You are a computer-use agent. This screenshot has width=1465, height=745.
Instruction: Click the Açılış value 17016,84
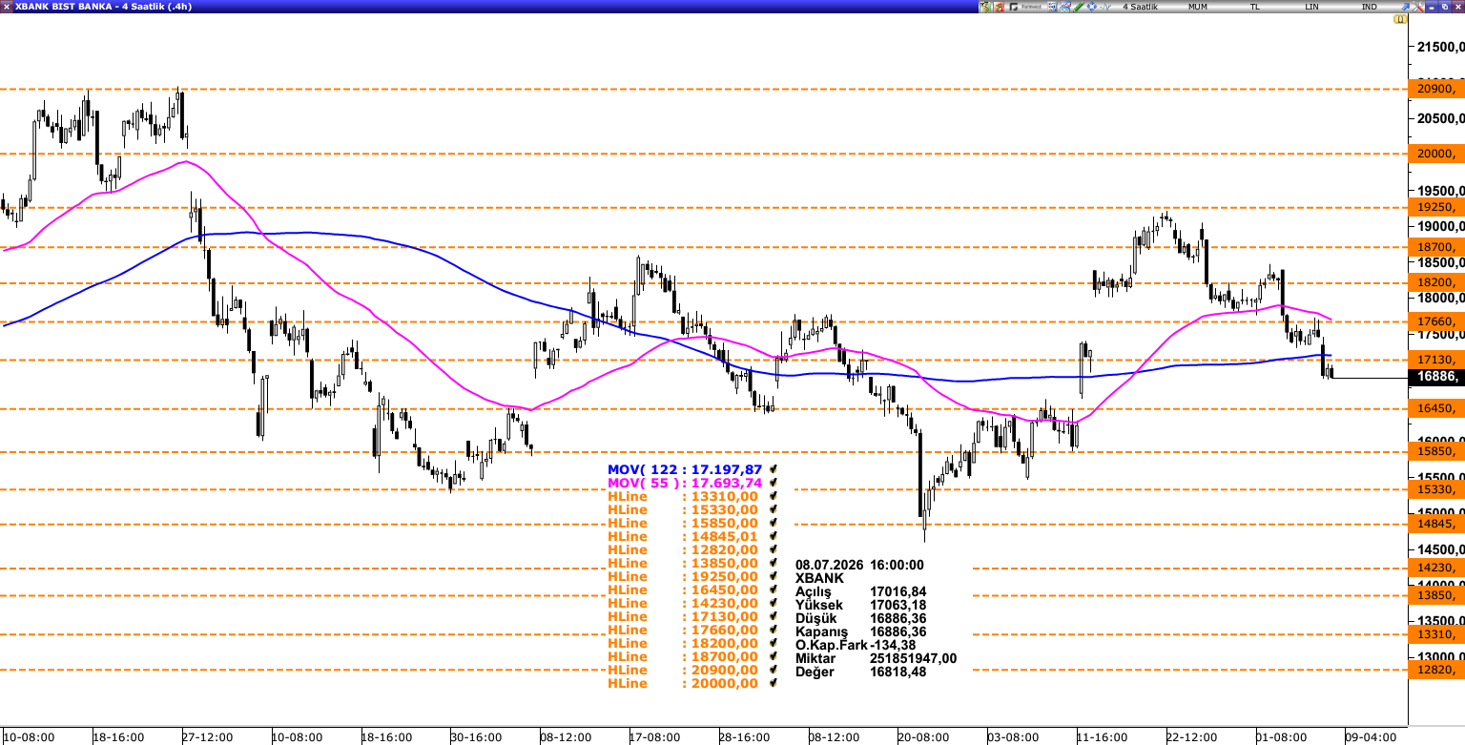click(898, 591)
